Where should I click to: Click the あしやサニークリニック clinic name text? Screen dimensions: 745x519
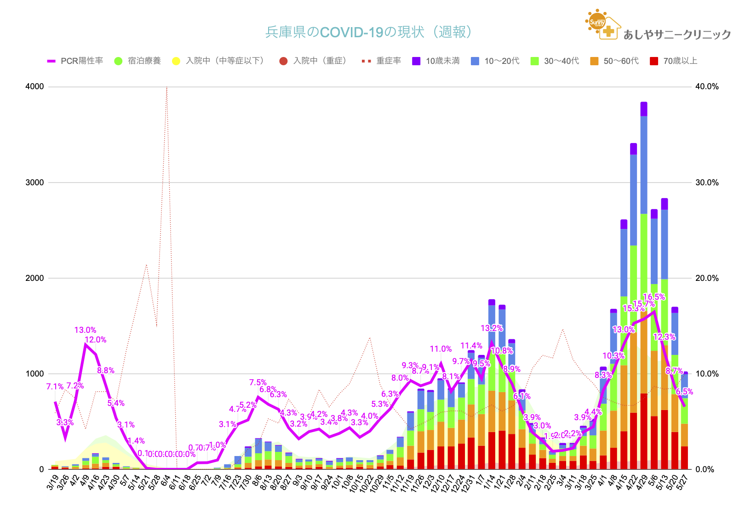tap(677, 34)
